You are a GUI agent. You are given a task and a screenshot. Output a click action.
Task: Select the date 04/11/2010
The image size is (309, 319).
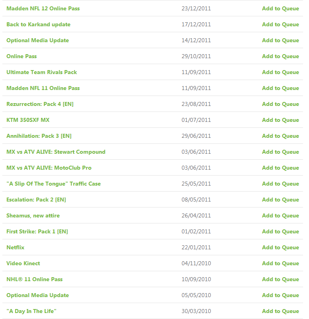pos(196,264)
